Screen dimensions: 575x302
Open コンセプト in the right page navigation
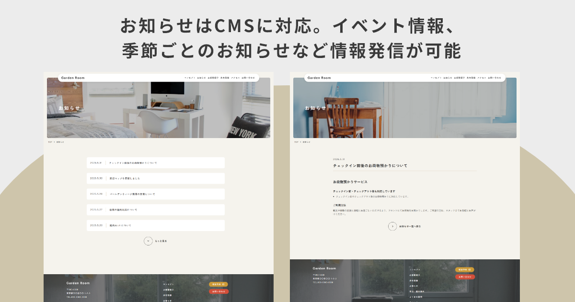click(436, 78)
